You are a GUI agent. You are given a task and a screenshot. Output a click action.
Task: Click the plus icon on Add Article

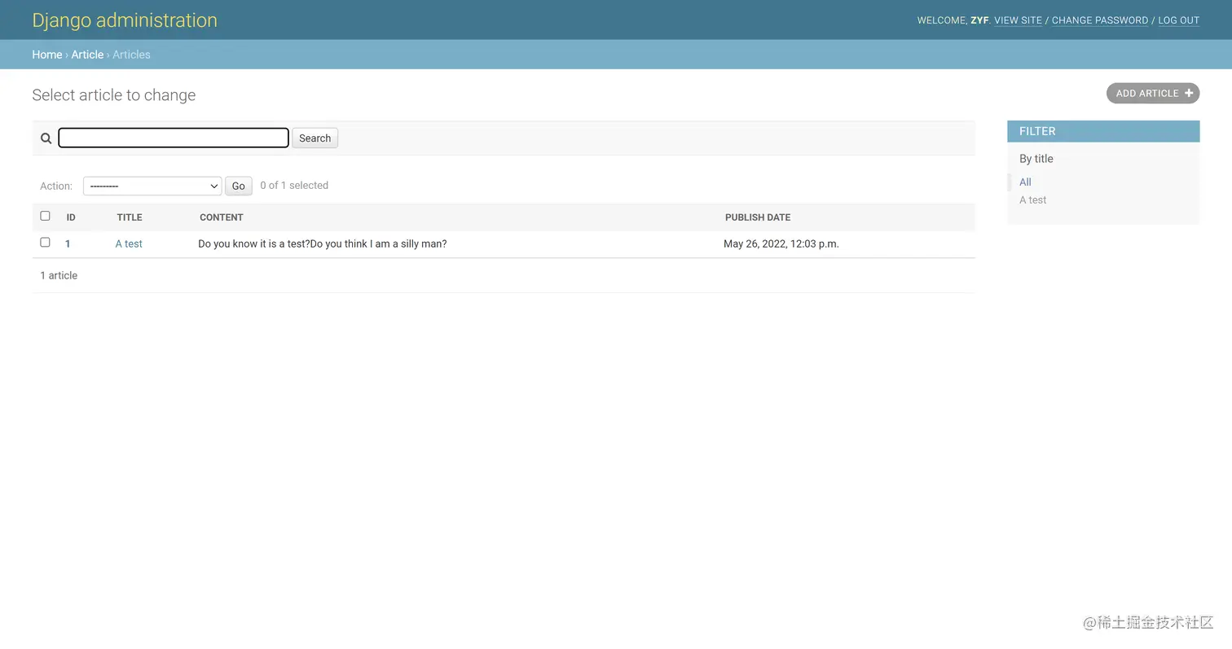(1189, 94)
